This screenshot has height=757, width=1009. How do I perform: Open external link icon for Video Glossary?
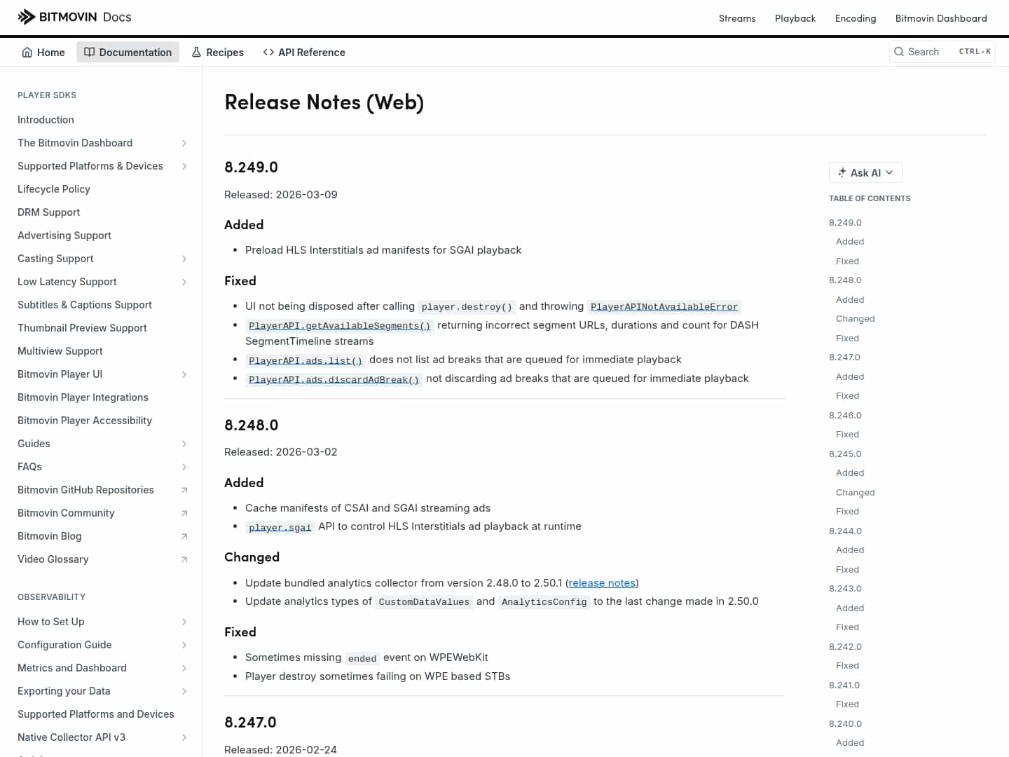coord(184,559)
